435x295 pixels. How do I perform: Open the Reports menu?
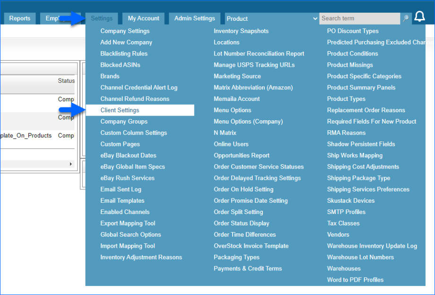(19, 18)
